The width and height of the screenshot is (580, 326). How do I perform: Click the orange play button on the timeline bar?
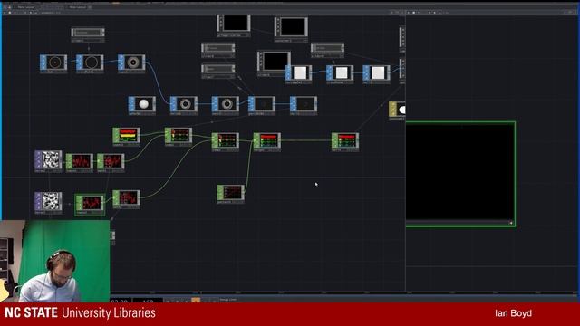196,301
